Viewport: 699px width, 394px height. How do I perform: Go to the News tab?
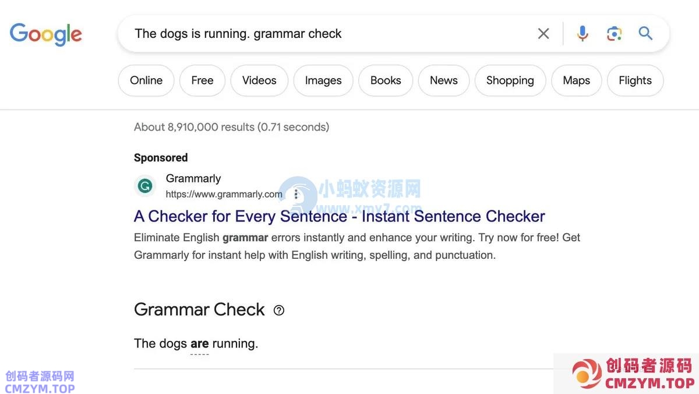pos(444,80)
